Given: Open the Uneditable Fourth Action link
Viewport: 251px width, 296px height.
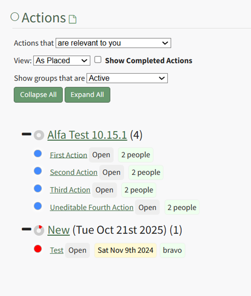Looking at the screenshot, I should tap(92, 208).
